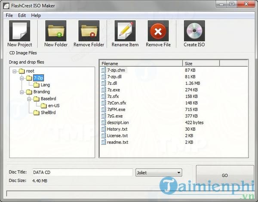Sort by the Filename column header

point(141,64)
